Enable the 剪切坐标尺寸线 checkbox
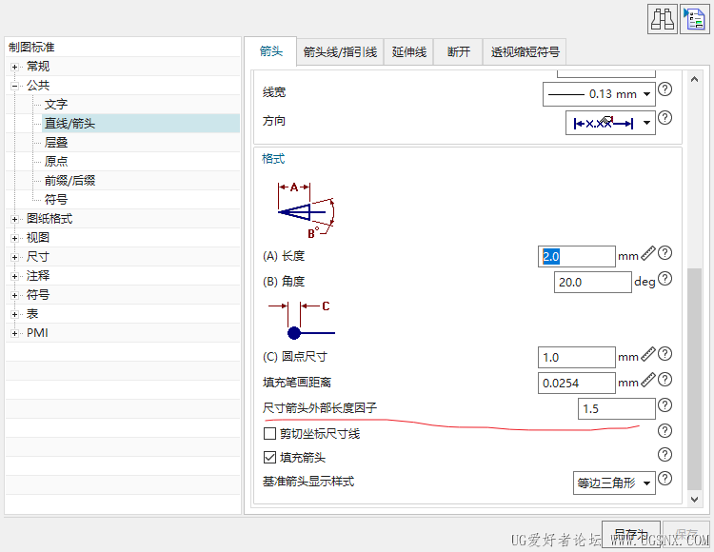 (269, 433)
